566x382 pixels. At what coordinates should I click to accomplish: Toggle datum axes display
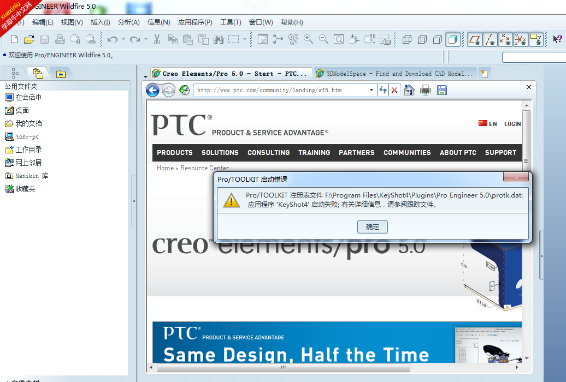[490, 39]
